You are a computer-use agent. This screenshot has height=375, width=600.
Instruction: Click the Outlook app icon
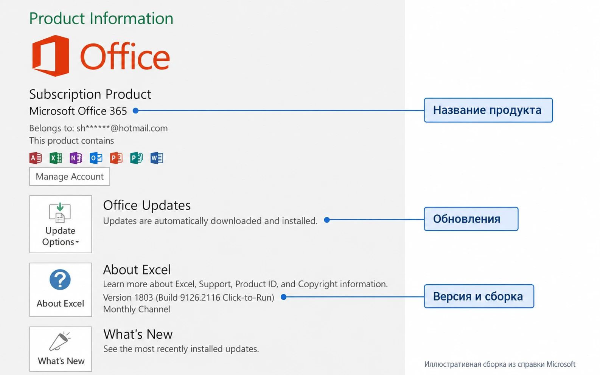click(x=96, y=158)
